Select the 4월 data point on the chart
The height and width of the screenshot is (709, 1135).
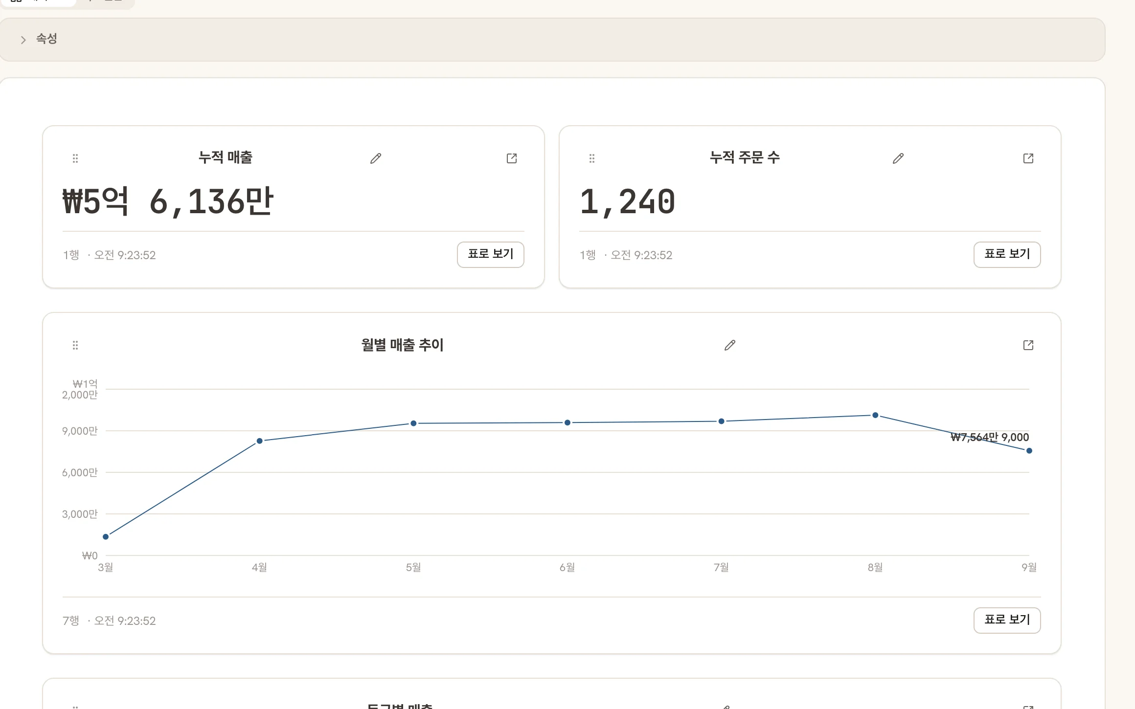point(260,441)
